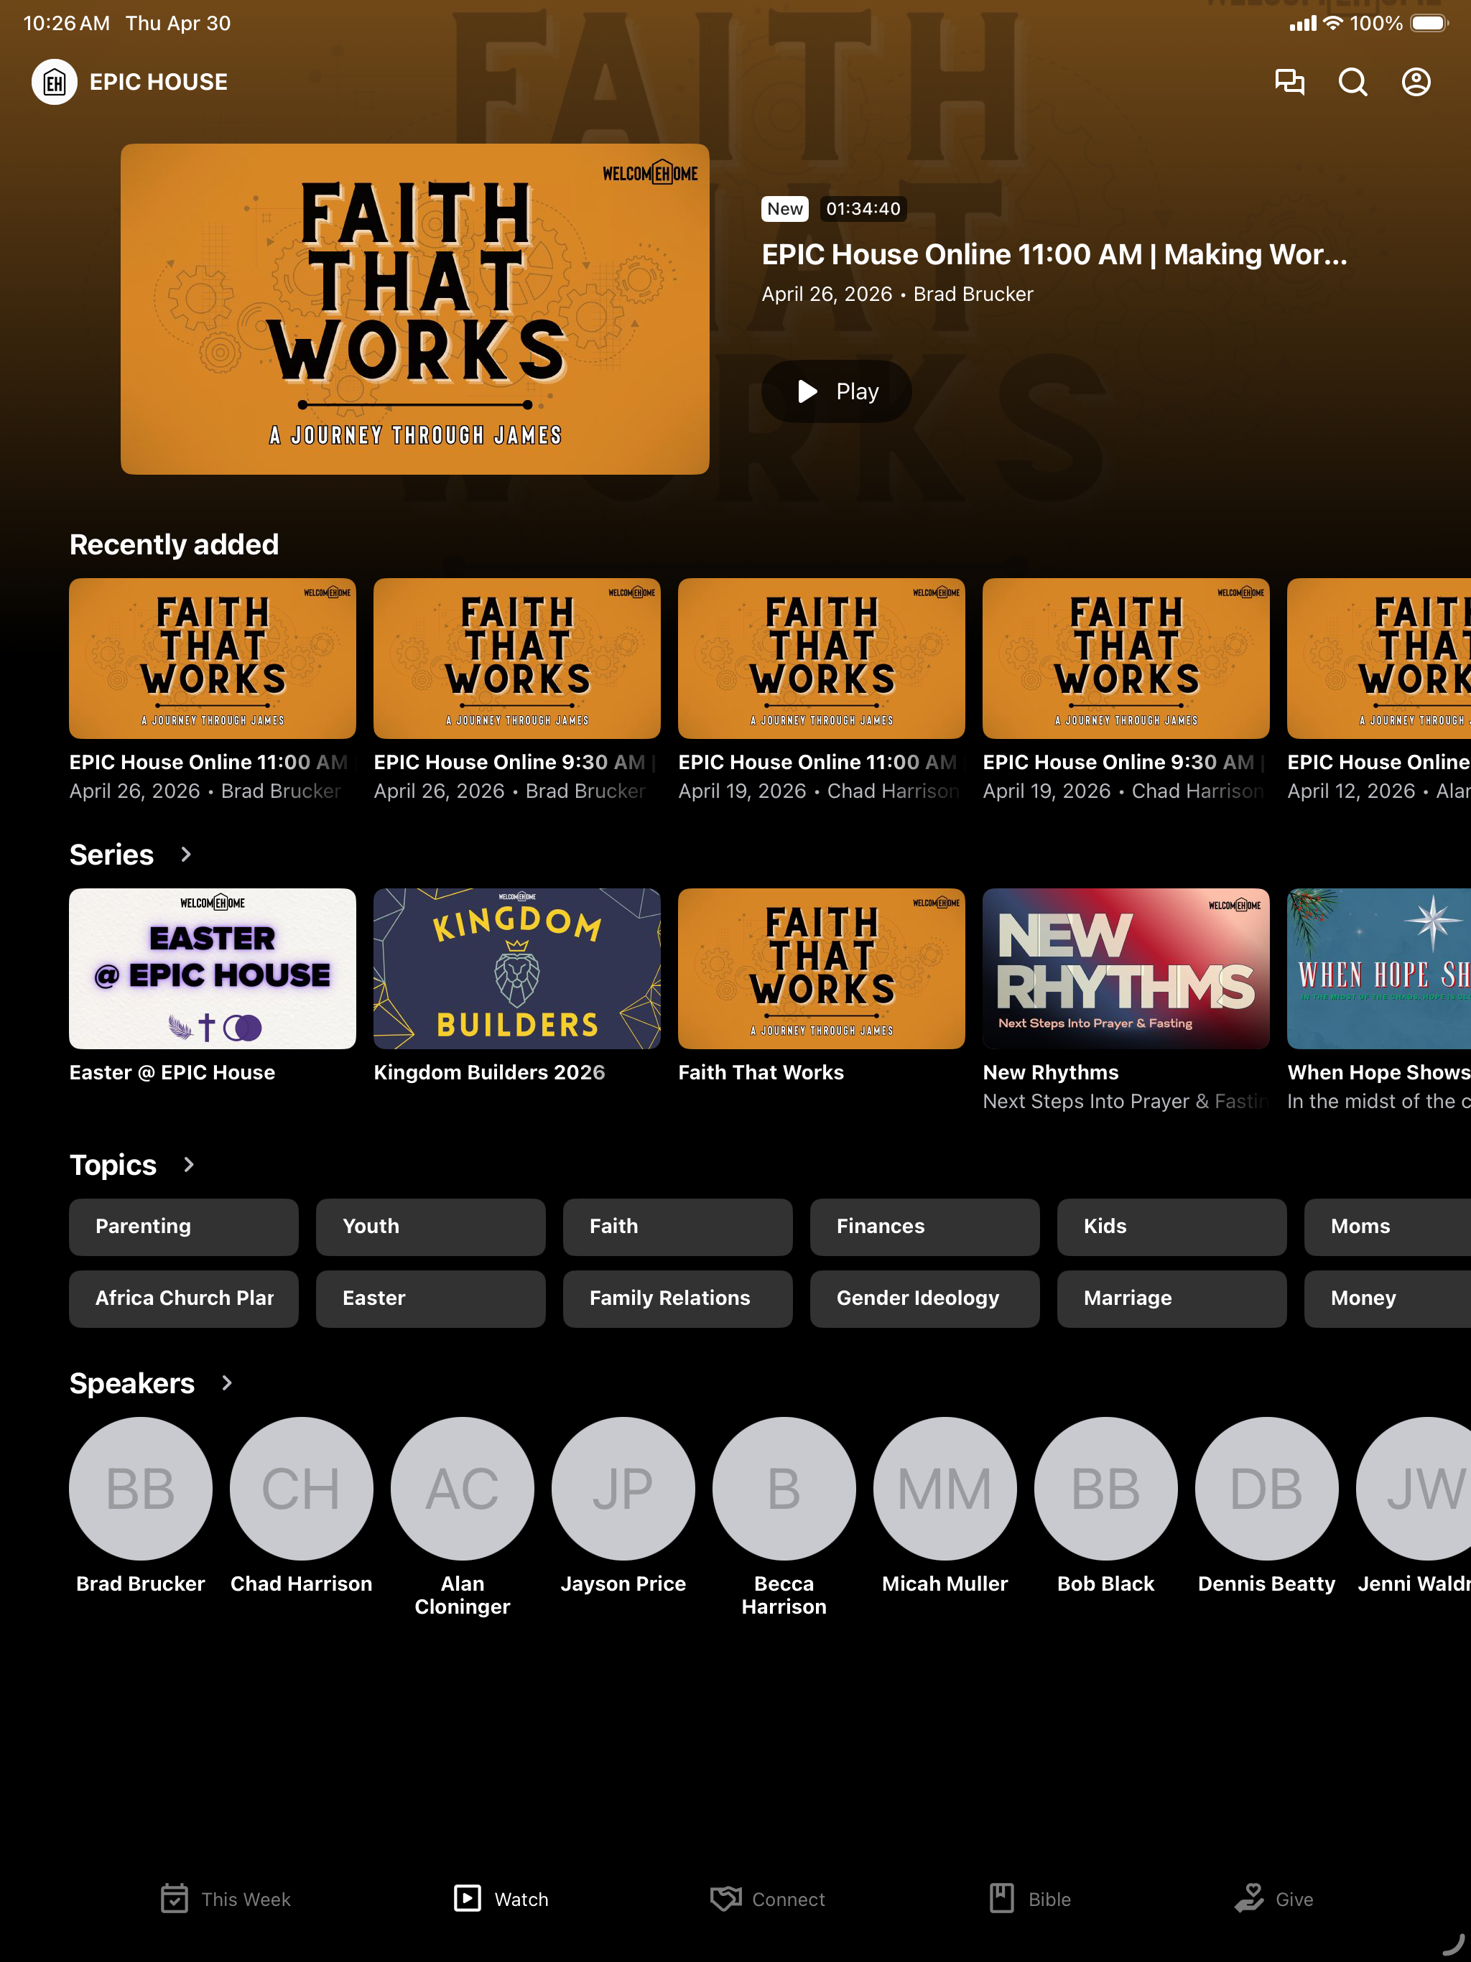Open the user profile icon
Screen dimensions: 1471x1962
1416,83
